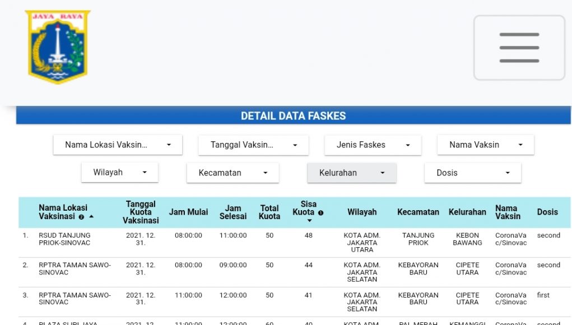Click the Jaya Raya Jakarta logo
Image resolution: width=572 pixels, height=325 pixels.
click(57, 47)
